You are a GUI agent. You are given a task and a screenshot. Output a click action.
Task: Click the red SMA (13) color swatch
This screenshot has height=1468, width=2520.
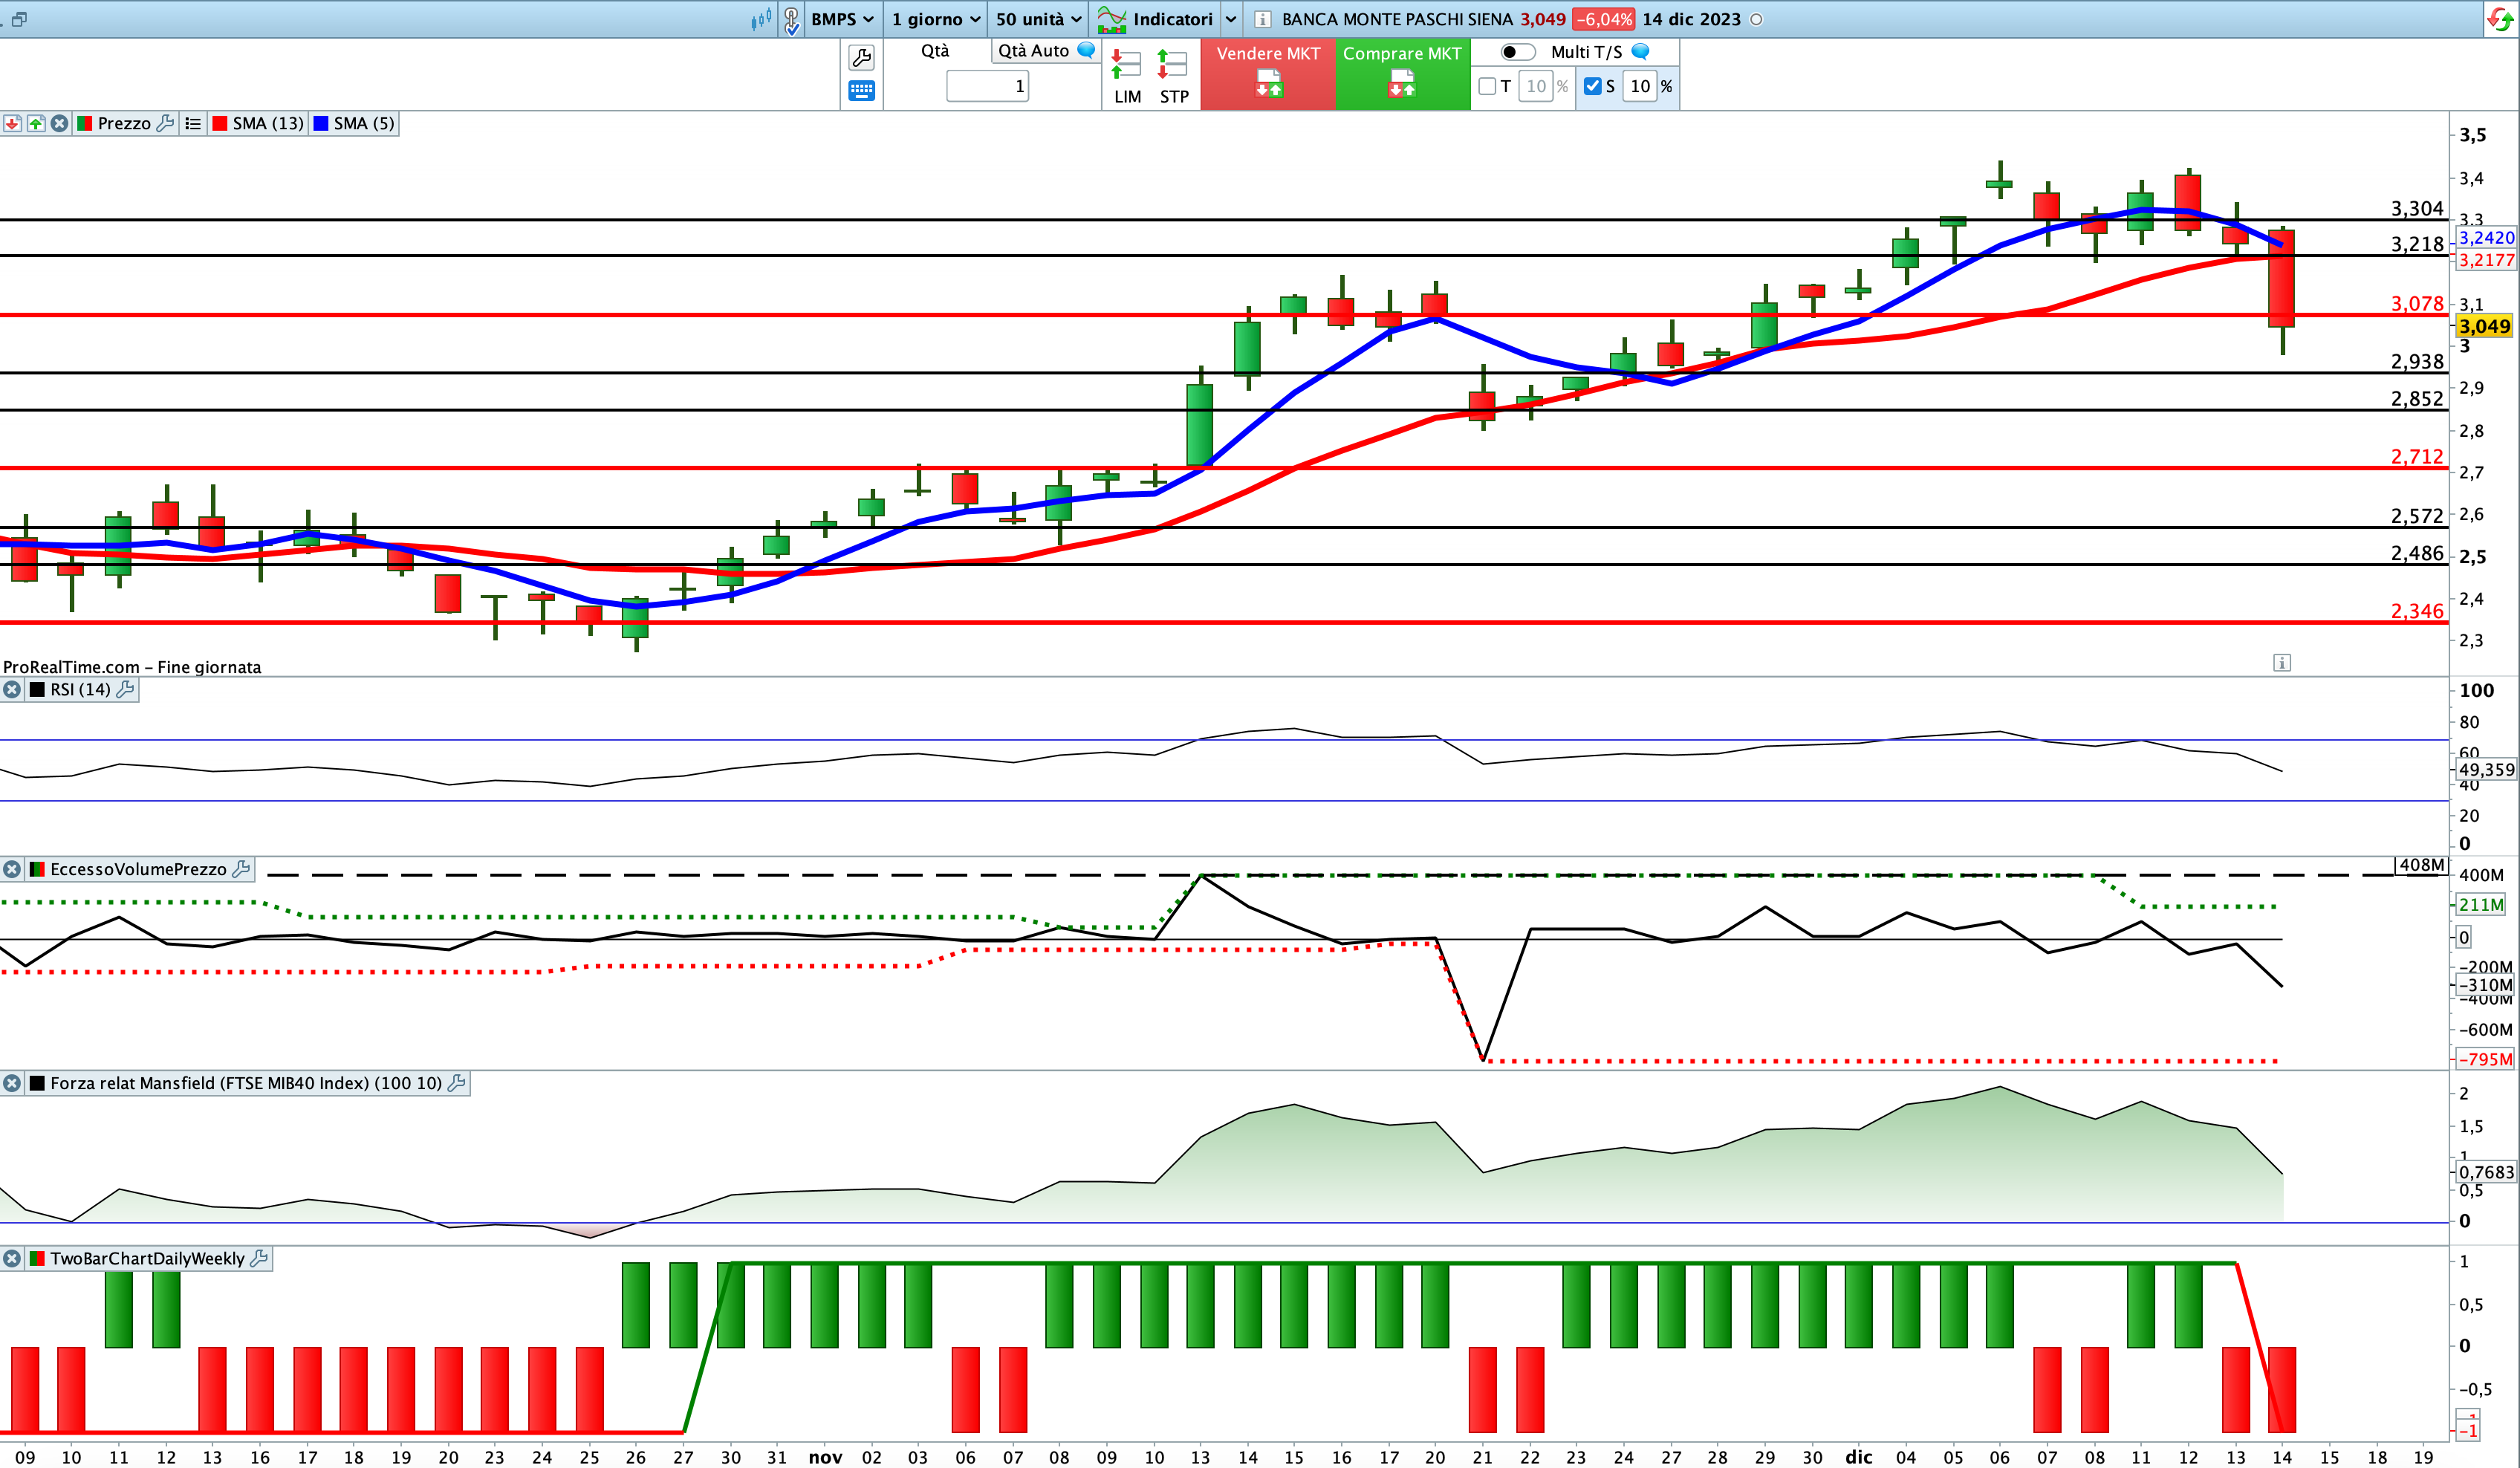coord(220,123)
